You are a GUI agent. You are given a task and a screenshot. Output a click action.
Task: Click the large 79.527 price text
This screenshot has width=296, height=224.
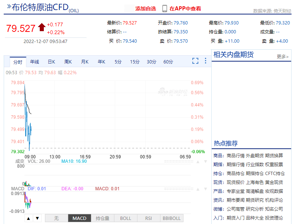21,29
